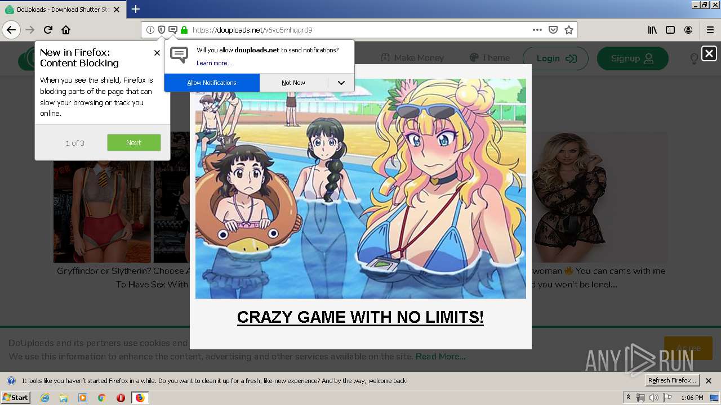Show site information icon in address bar

click(150, 30)
